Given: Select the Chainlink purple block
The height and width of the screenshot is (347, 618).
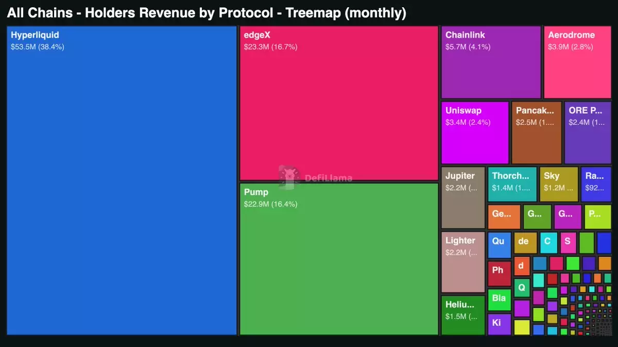Looking at the screenshot, I should coord(491,62).
